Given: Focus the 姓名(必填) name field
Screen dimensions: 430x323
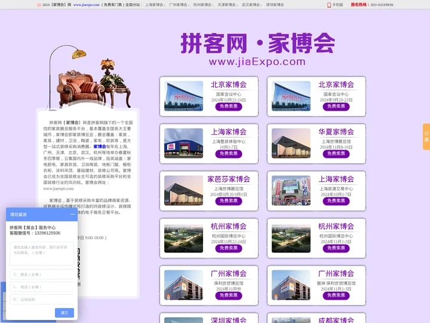Looking at the screenshot, I should (x=42, y=274).
